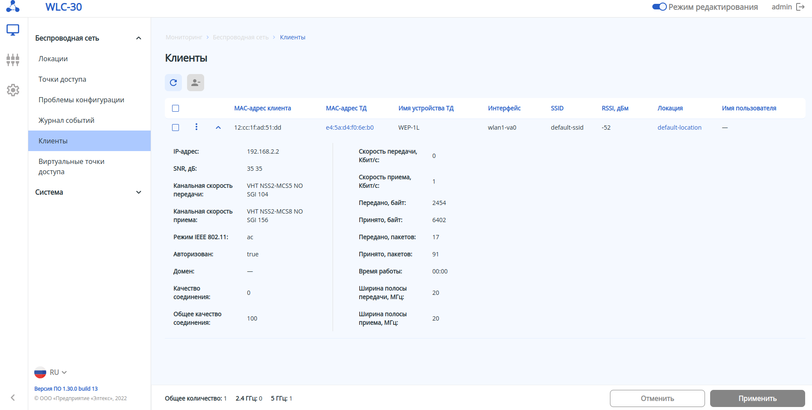Screen dimensions: 812x410
Task: Collapse the left sidebar with arrow
Action: click(13, 398)
